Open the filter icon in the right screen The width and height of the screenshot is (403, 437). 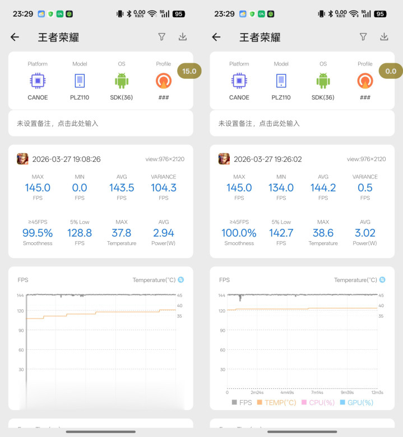[363, 37]
